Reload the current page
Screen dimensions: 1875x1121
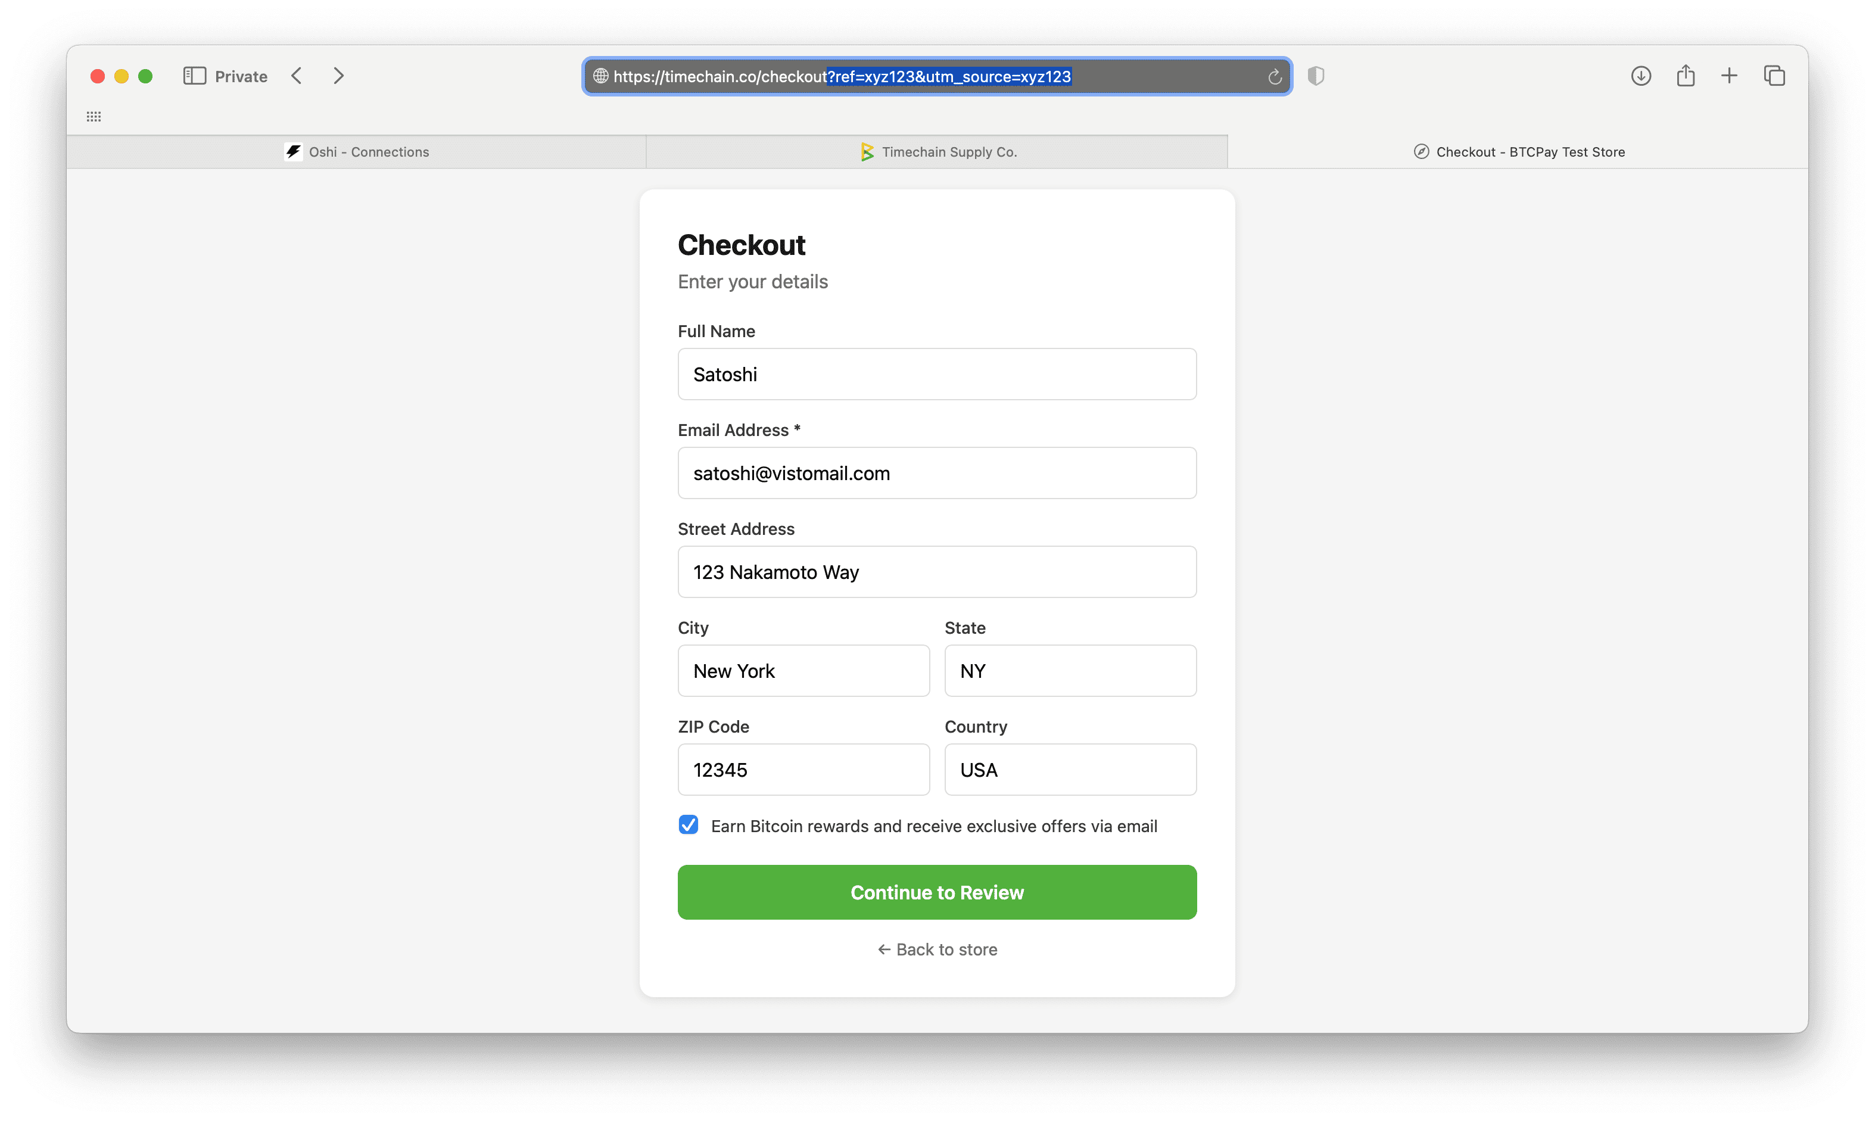[1275, 76]
